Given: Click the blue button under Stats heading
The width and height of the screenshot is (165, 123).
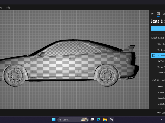Looking at the screenshot, I should [x=158, y=28].
